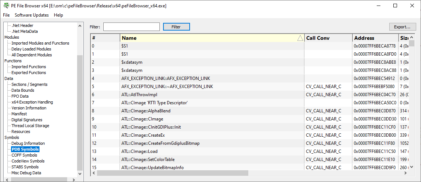This screenshot has width=421, height=182.
Task: Open Thread Local Storage
Action: click(30, 126)
